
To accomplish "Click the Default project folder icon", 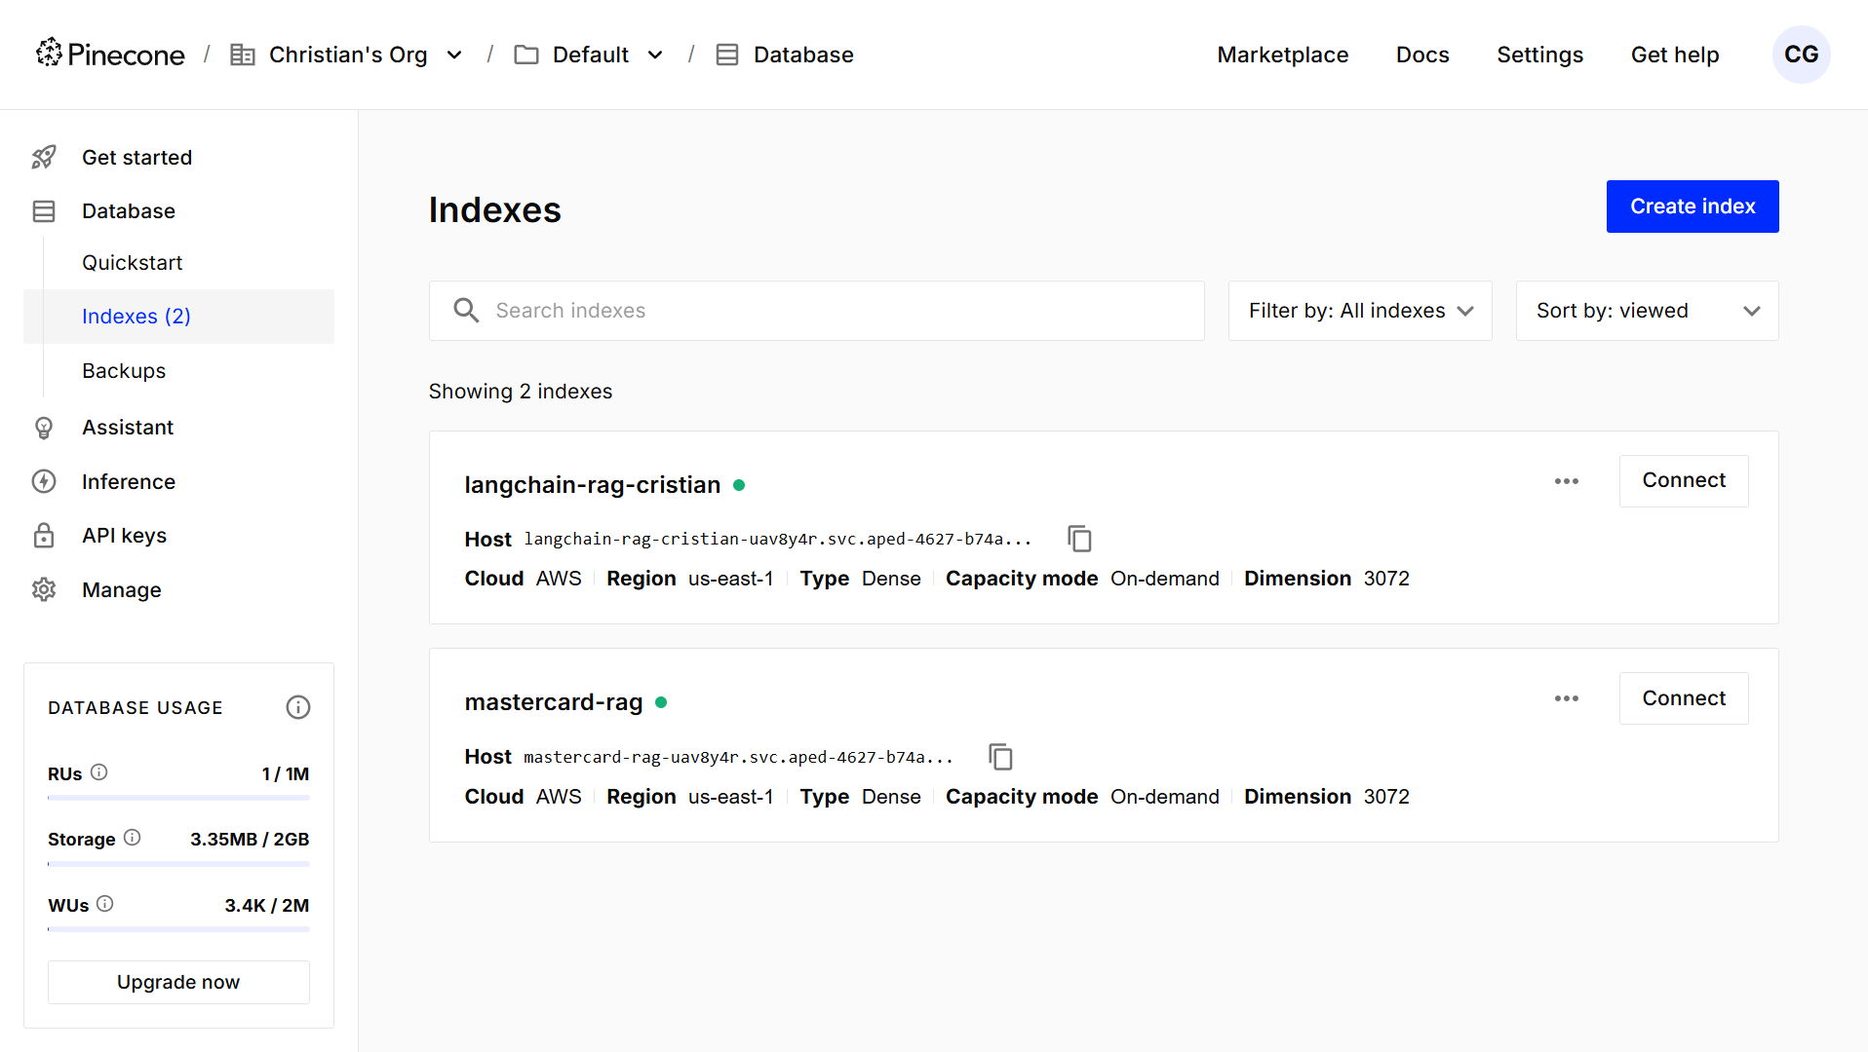I will [526, 55].
